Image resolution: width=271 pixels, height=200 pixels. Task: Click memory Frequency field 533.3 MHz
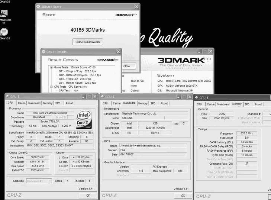(246, 133)
